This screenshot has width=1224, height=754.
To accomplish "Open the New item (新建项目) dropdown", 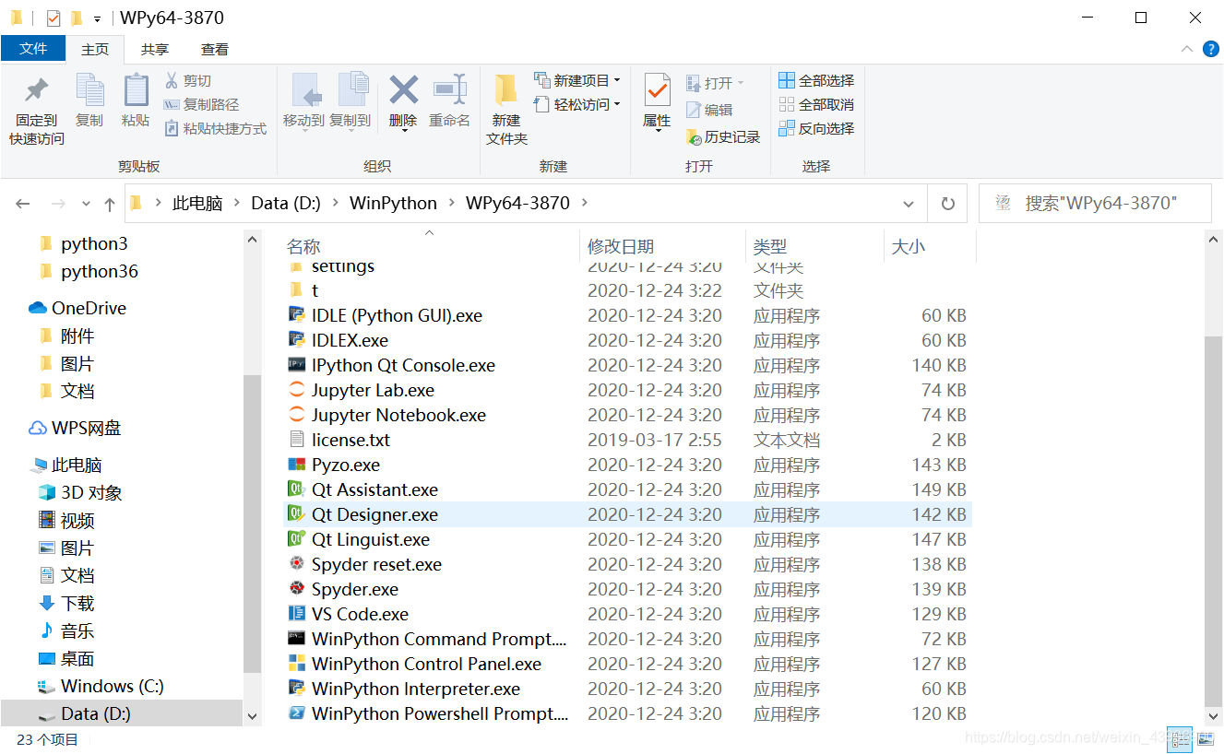I will click(577, 81).
